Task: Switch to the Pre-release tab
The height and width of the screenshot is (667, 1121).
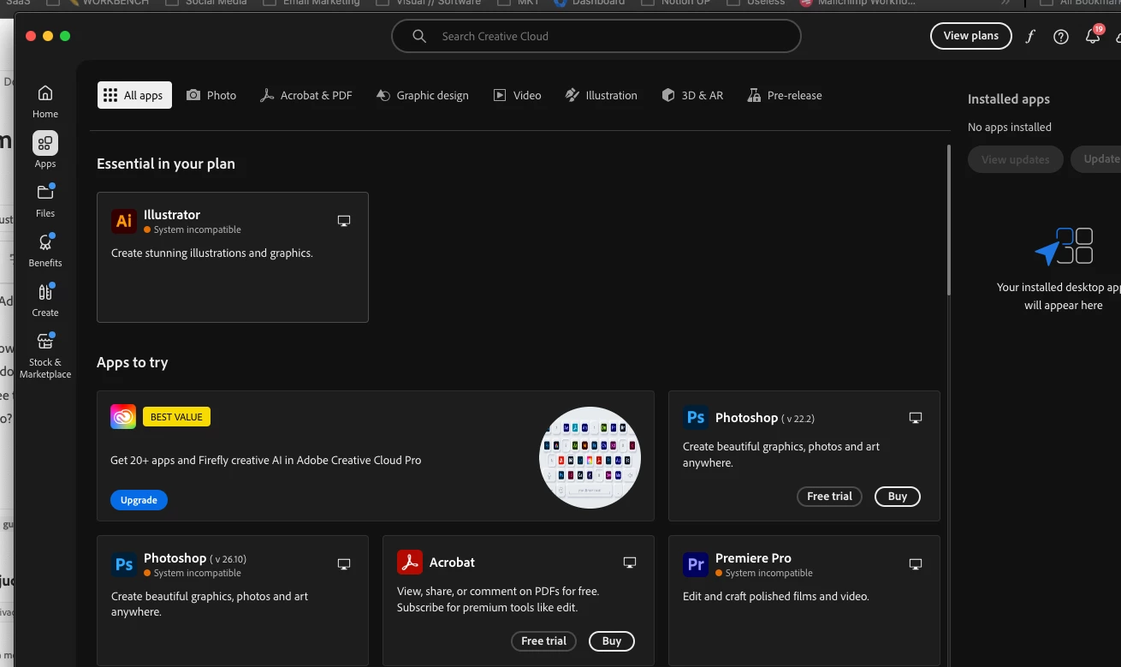Action: [x=785, y=95]
